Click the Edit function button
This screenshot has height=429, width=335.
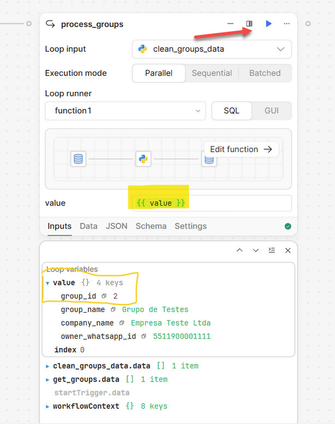click(241, 149)
